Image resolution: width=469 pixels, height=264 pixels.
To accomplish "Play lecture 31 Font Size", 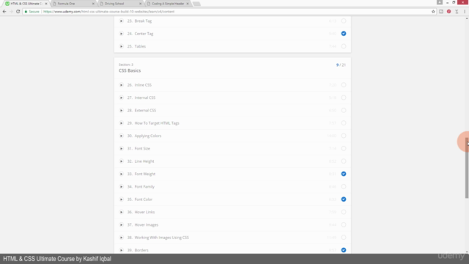I will pos(121,148).
